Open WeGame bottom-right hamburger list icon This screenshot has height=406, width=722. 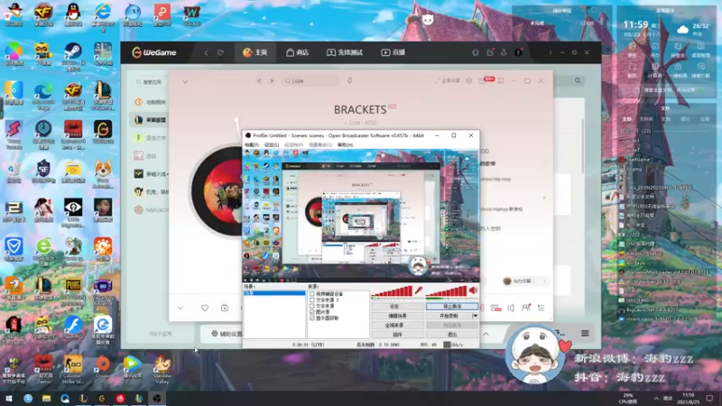coord(585,333)
